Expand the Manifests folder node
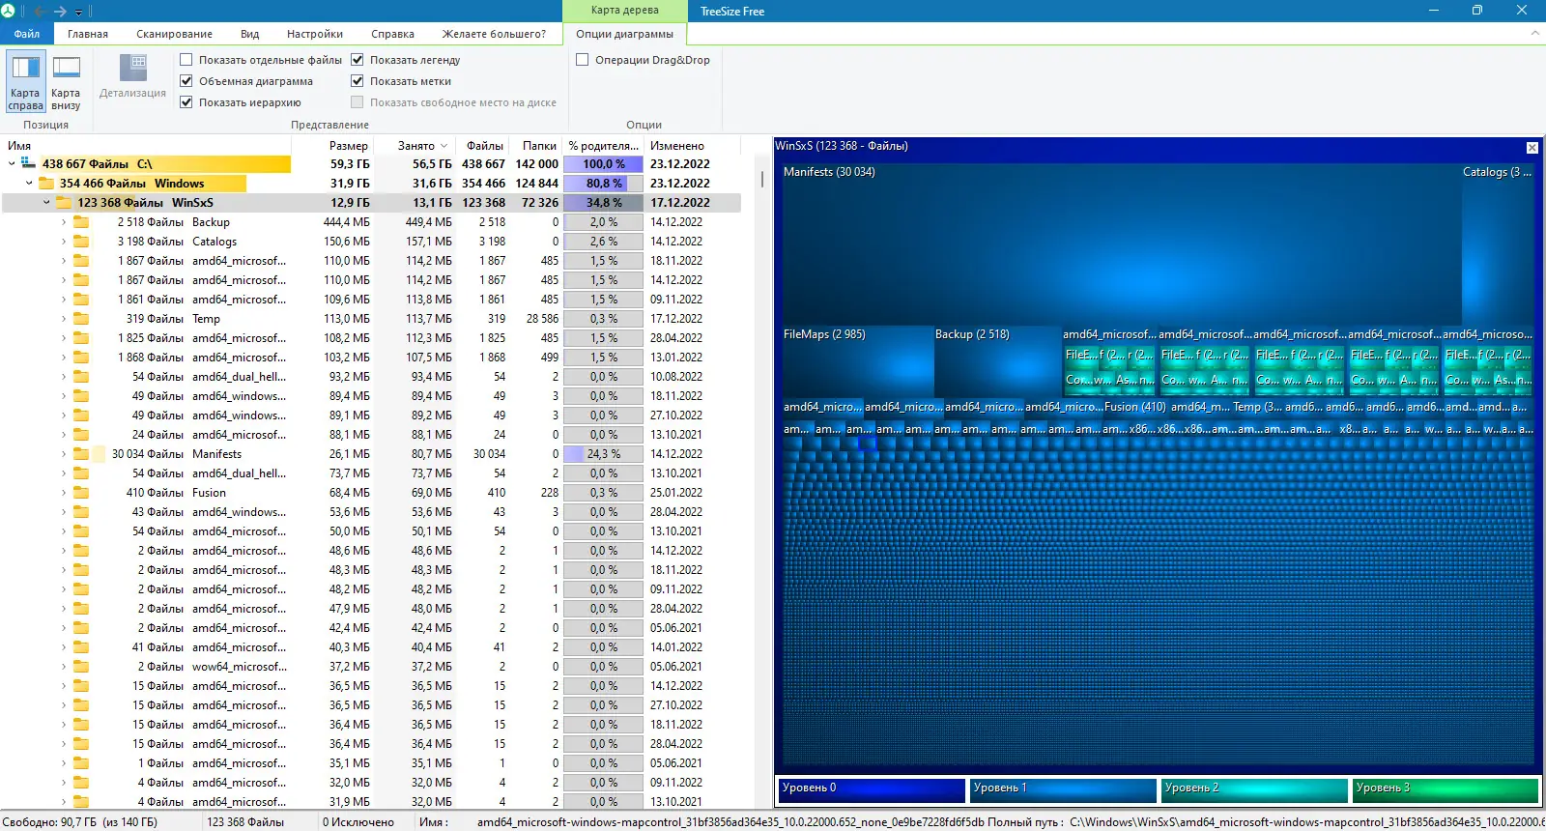This screenshot has width=1546, height=831. tap(64, 454)
